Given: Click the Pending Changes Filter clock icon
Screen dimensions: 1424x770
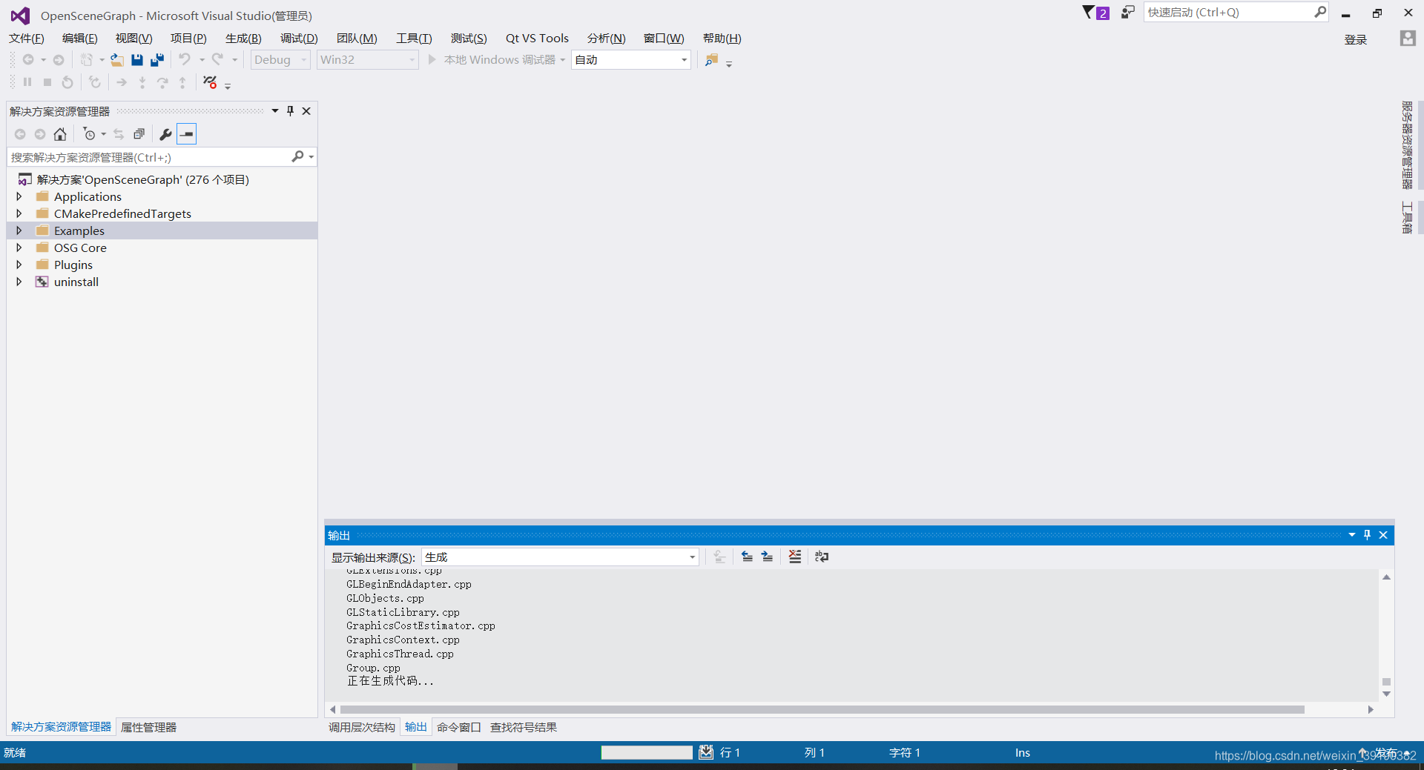Looking at the screenshot, I should coord(89,134).
